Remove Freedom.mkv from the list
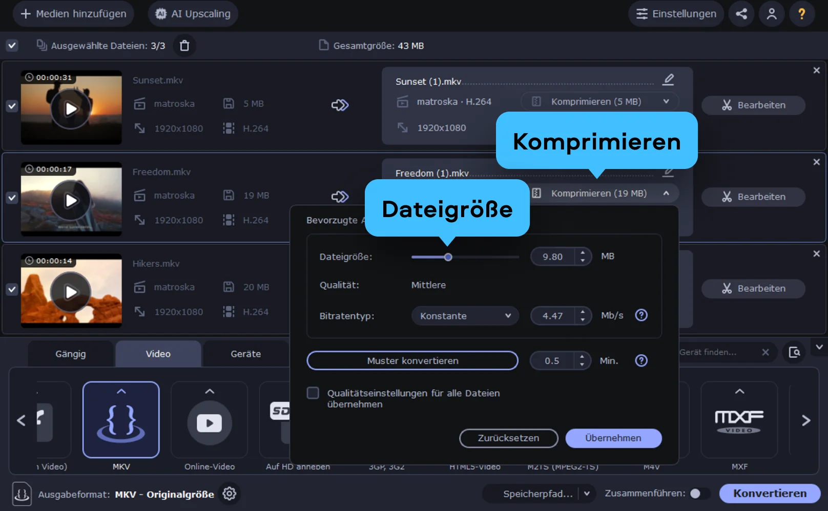Screen dimensions: 828x511 (x=817, y=162)
